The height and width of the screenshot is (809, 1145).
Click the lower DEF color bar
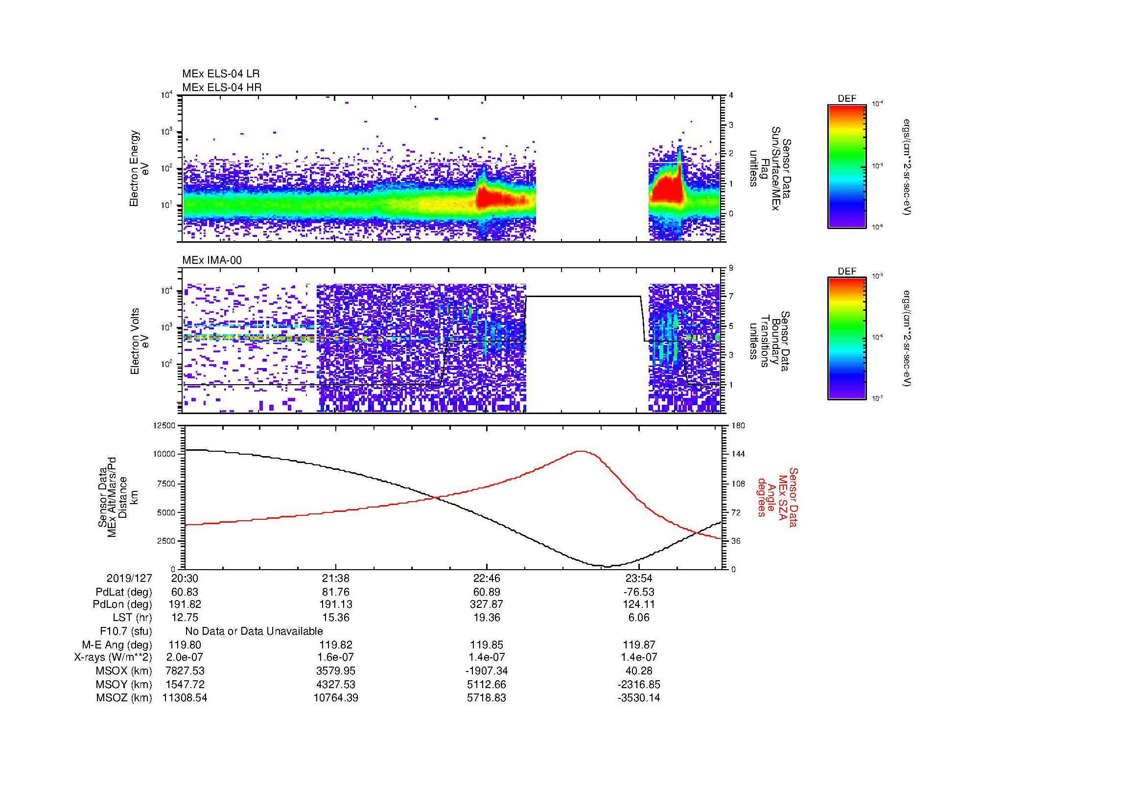847,339
